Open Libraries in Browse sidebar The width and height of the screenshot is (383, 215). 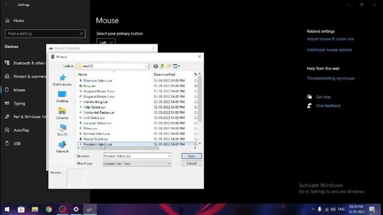click(x=62, y=113)
